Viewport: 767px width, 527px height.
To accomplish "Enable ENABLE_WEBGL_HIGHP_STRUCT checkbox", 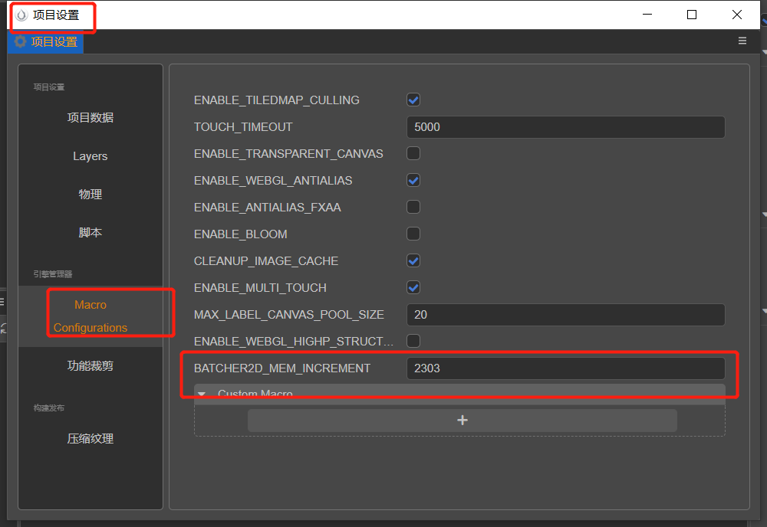I will click(x=413, y=341).
